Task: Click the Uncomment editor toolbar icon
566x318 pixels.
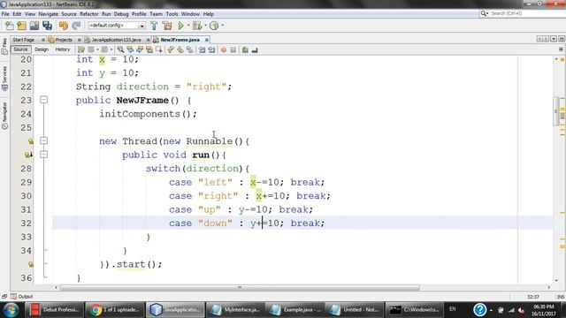Action: 255,49
